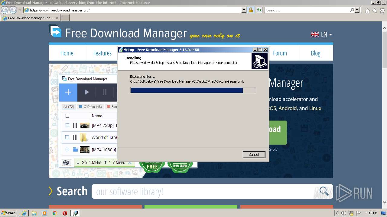Open Opera from taskbar
The image size is (387, 217).
coord(65,213)
